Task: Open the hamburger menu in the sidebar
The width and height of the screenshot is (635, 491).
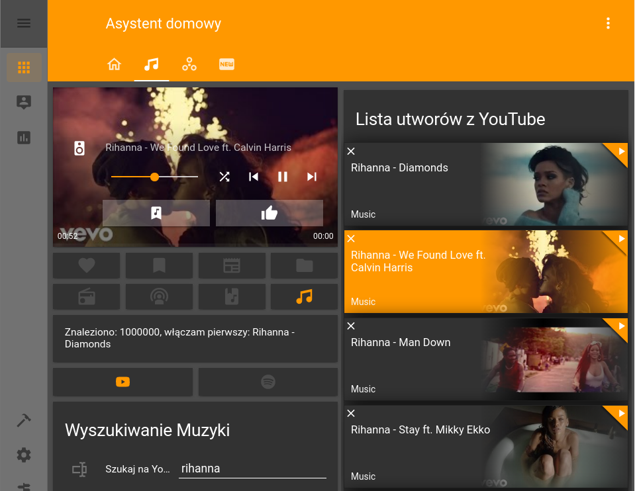Action: pyautogui.click(x=24, y=23)
